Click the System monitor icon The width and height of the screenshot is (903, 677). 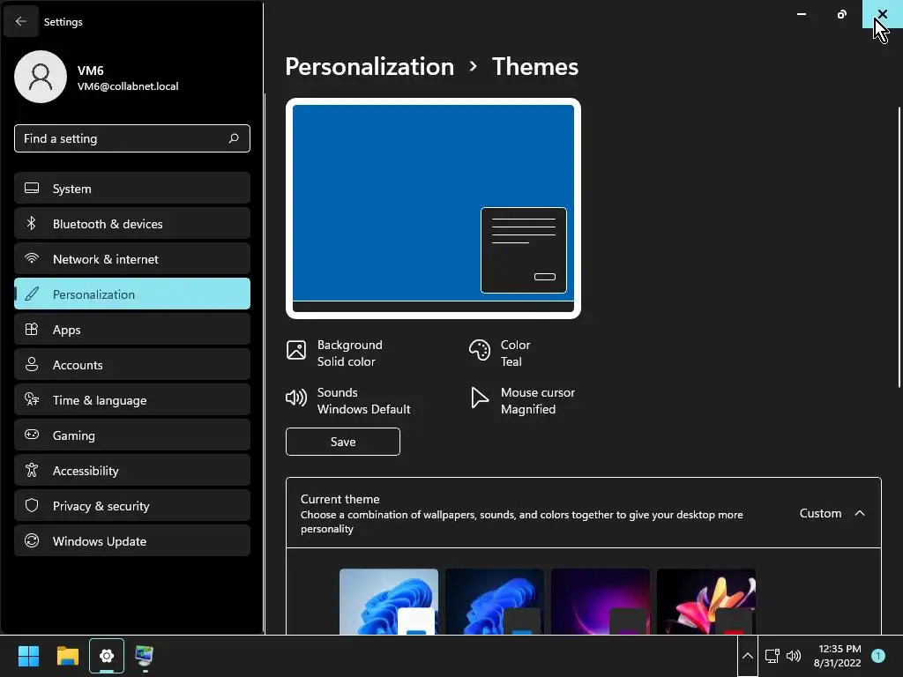point(32,188)
